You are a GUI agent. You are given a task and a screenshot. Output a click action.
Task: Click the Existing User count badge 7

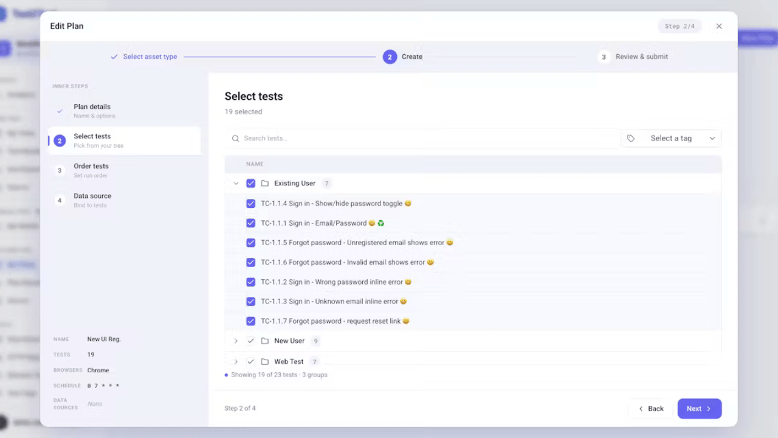[326, 183]
